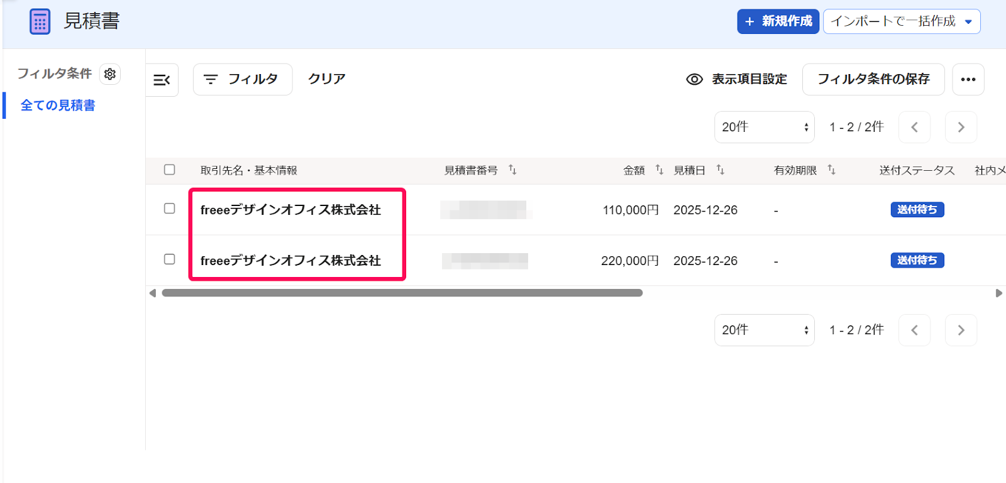
Task: Expand the インポートで一括作成 dropdown
Action: [x=902, y=21]
